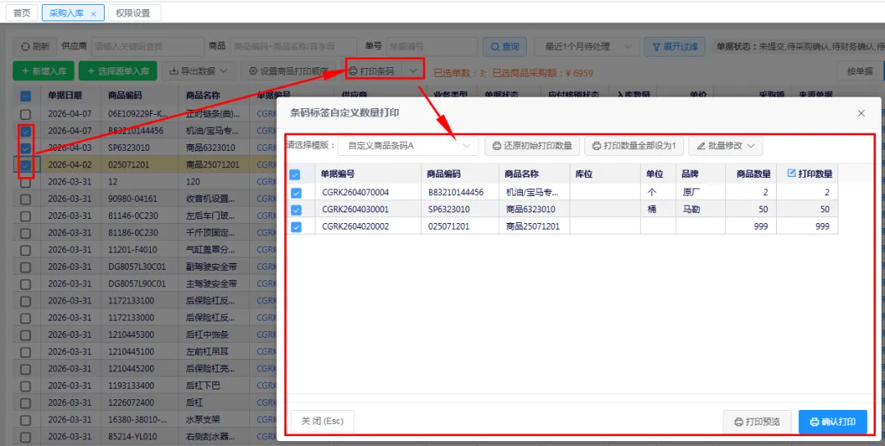Click the gear icon on 设置商品打印顺序
Image resolution: width=885 pixels, height=446 pixels.
coord(253,71)
